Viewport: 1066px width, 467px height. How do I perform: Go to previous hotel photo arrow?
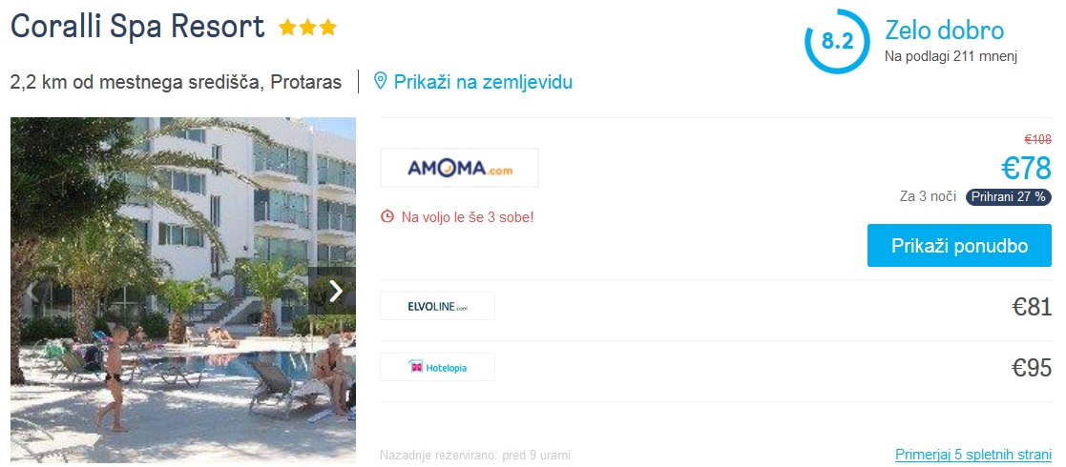[x=30, y=291]
